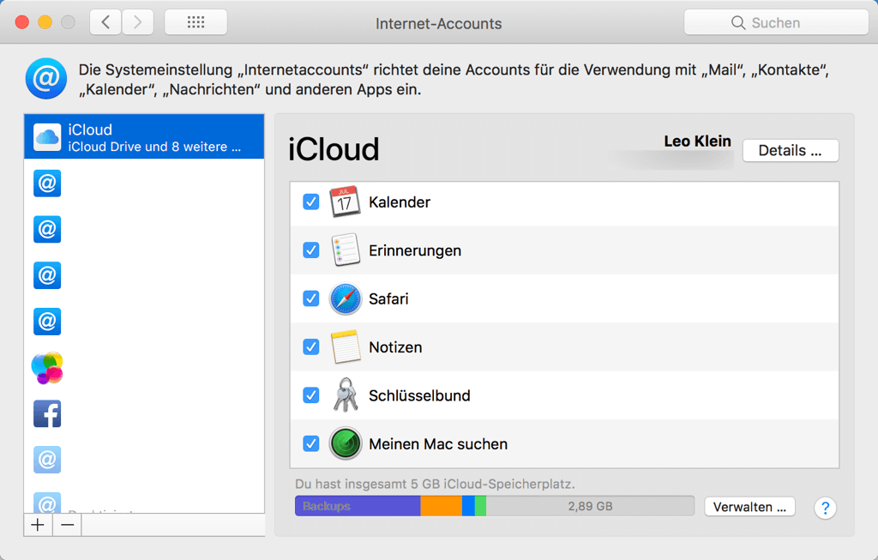Screen dimensions: 878x560
Task: Close the Internet-Accounts window
Action: point(21,21)
